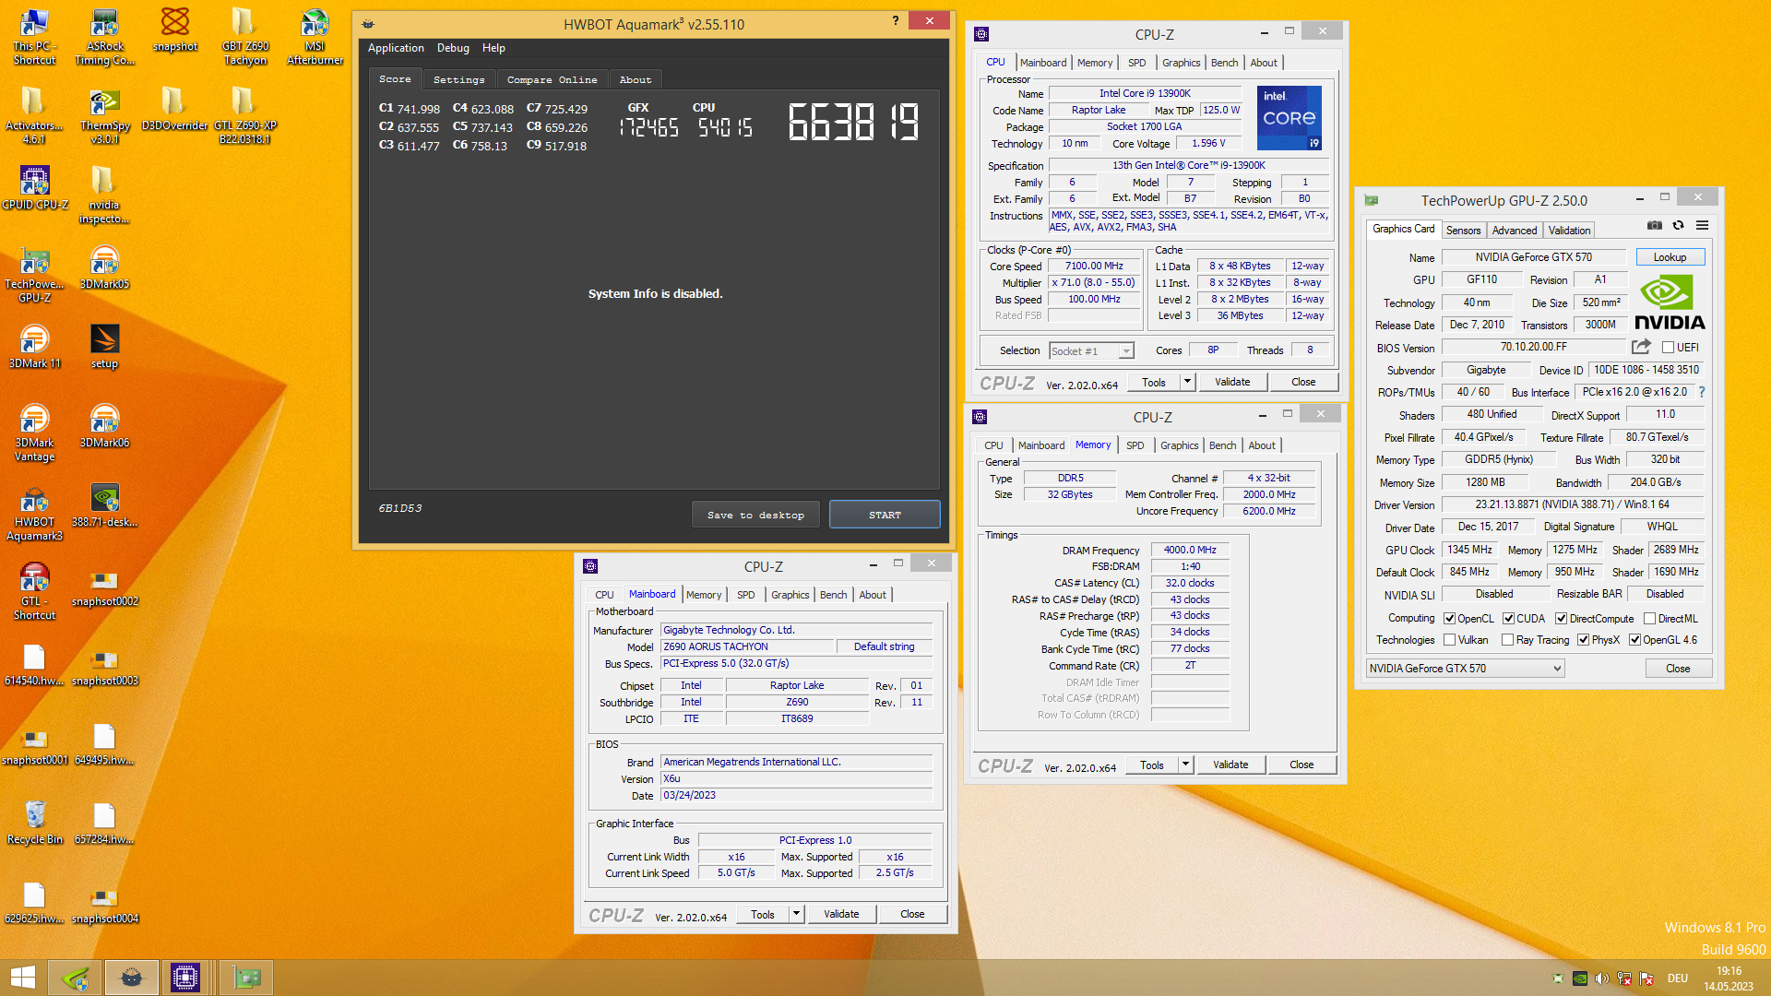Open GPU selection dropdown NVIDIA GeForce GTX 570

tap(1465, 669)
